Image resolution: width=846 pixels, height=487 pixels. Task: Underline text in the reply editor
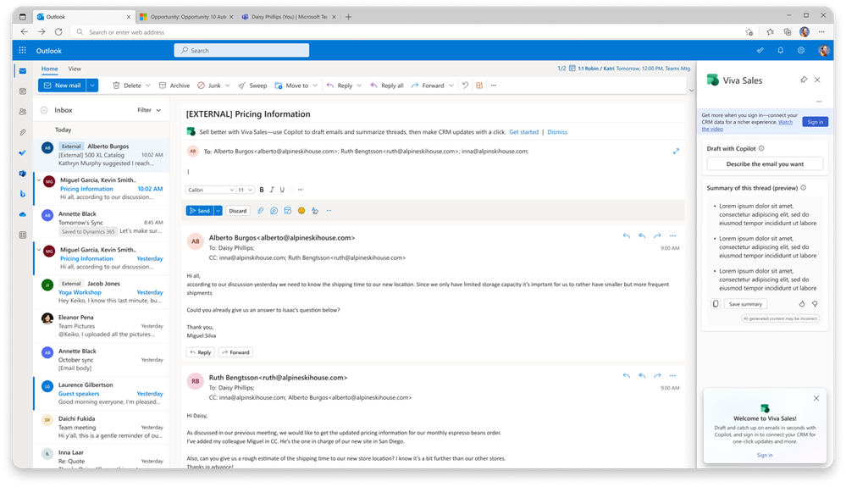[x=282, y=190]
